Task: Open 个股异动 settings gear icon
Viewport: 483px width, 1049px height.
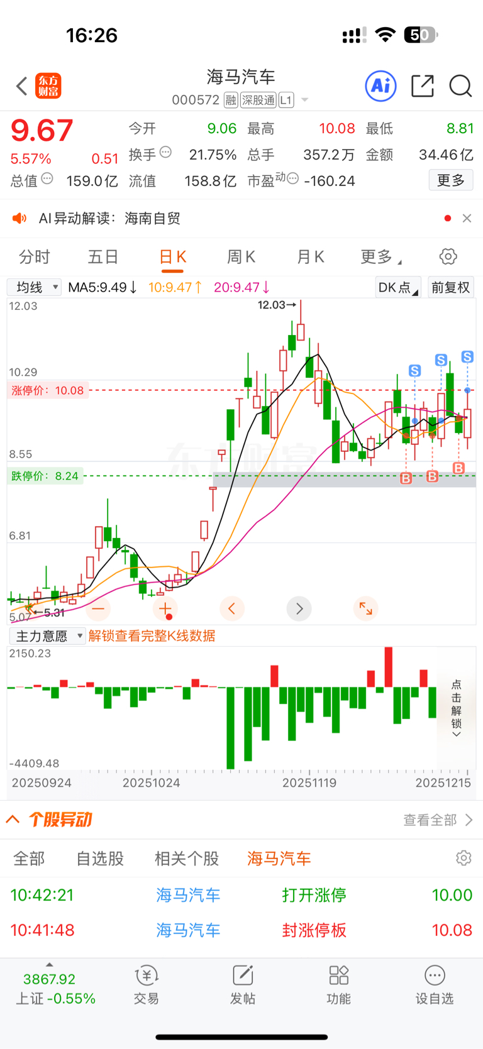Action: 464,858
